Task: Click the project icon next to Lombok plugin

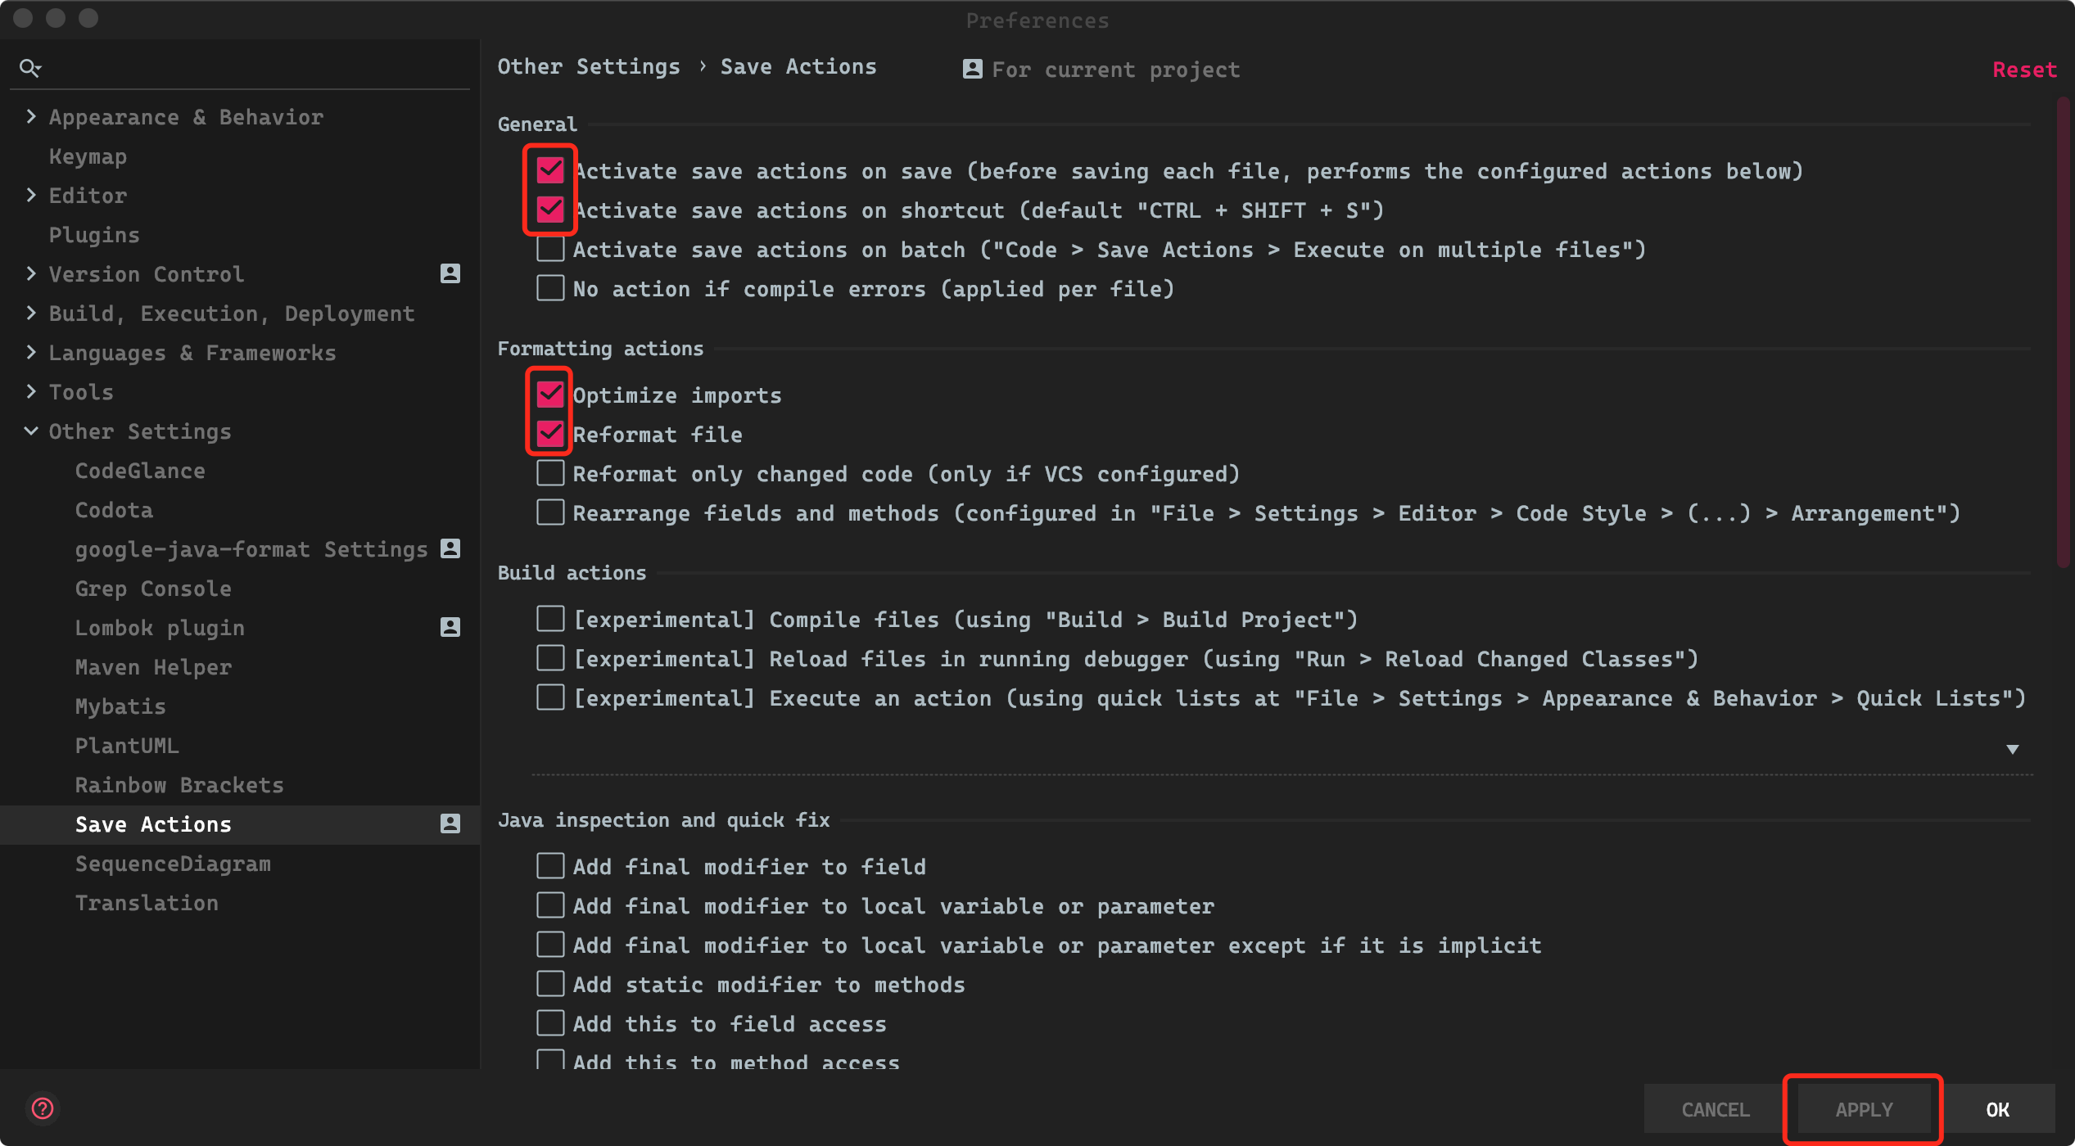Action: pos(449,627)
